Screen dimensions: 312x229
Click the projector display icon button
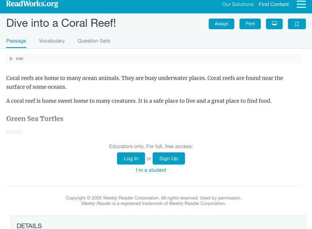pyautogui.click(x=274, y=24)
